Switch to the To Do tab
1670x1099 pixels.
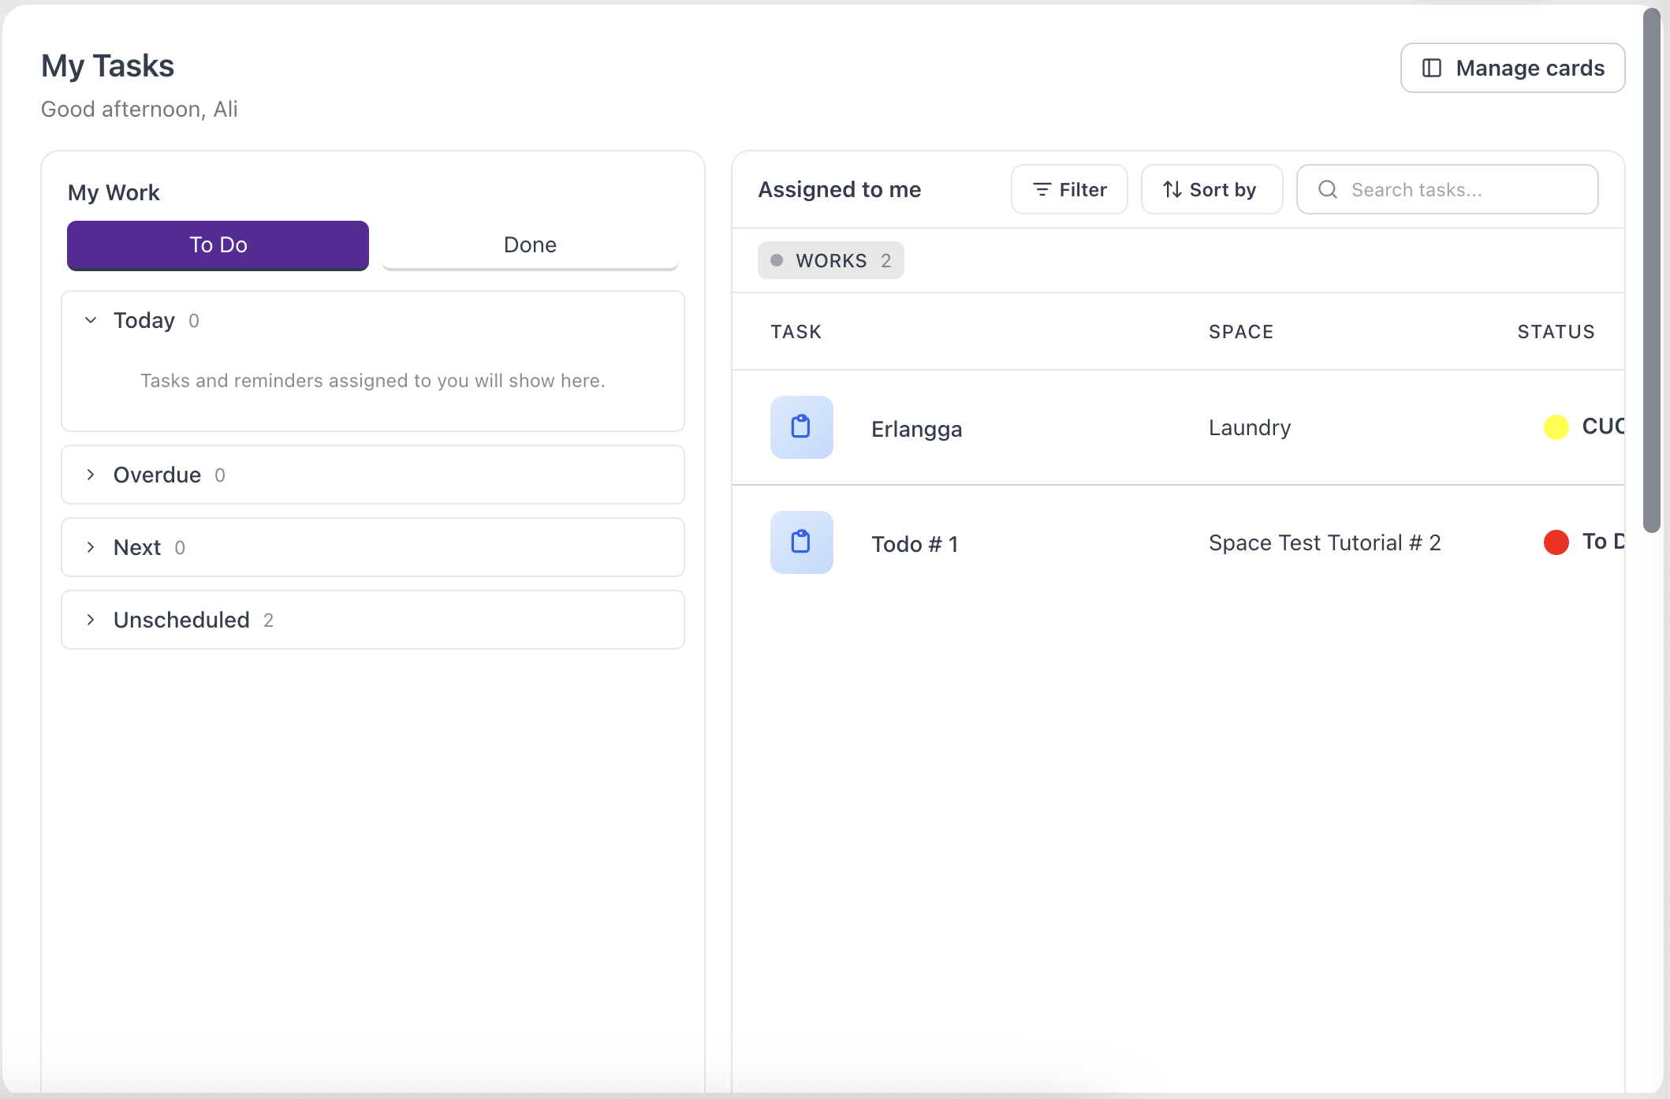(218, 245)
